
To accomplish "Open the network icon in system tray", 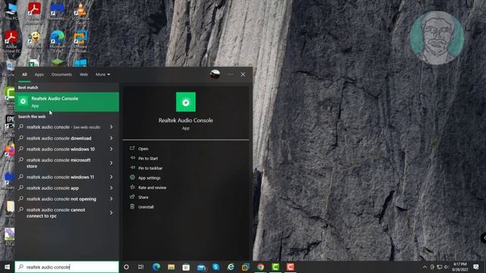I will click(x=440, y=267).
